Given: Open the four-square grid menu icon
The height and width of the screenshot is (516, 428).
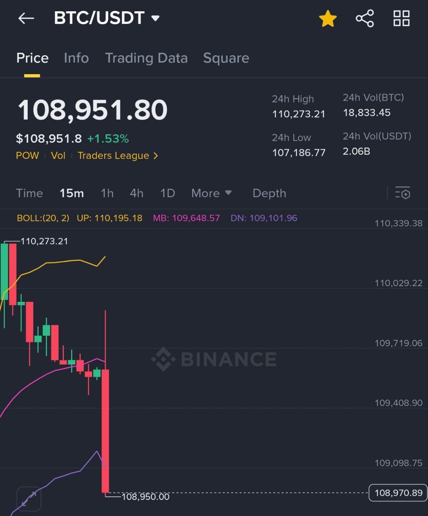Looking at the screenshot, I should tap(401, 19).
